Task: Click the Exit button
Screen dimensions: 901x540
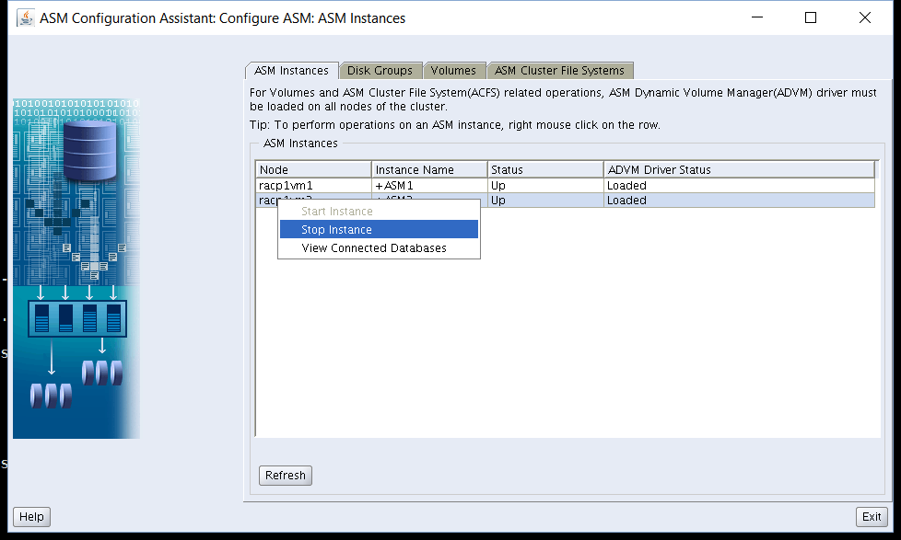Action: point(872,517)
